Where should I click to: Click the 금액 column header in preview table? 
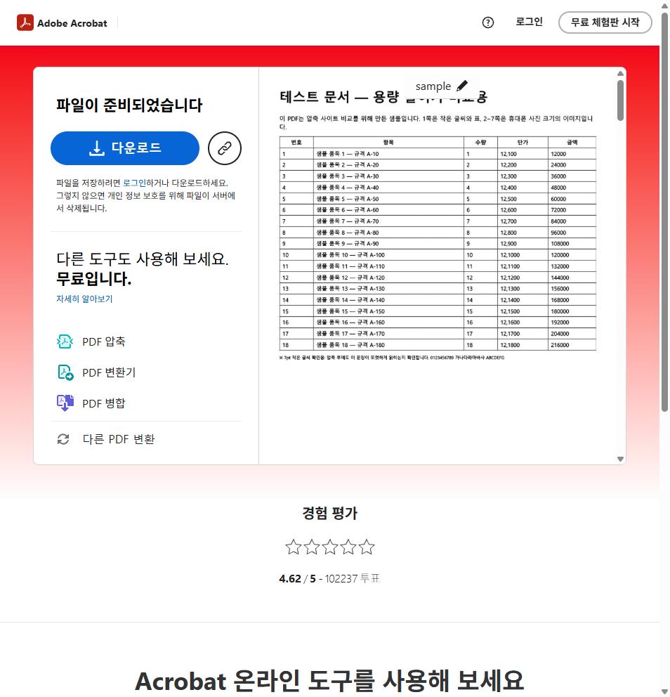[572, 142]
